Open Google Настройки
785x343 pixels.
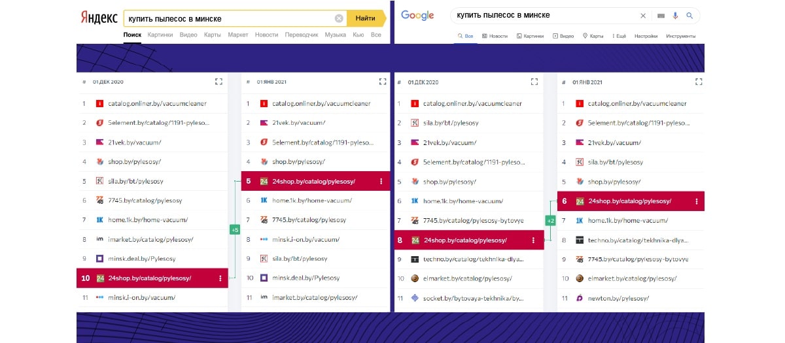tap(646, 36)
